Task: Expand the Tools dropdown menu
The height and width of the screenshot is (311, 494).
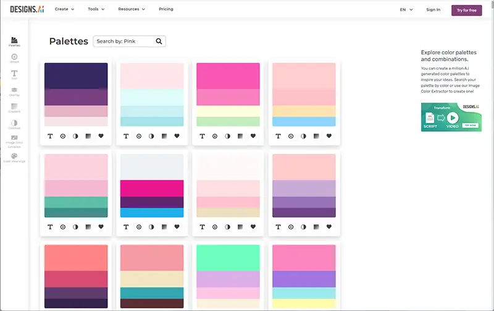Action: [x=96, y=9]
